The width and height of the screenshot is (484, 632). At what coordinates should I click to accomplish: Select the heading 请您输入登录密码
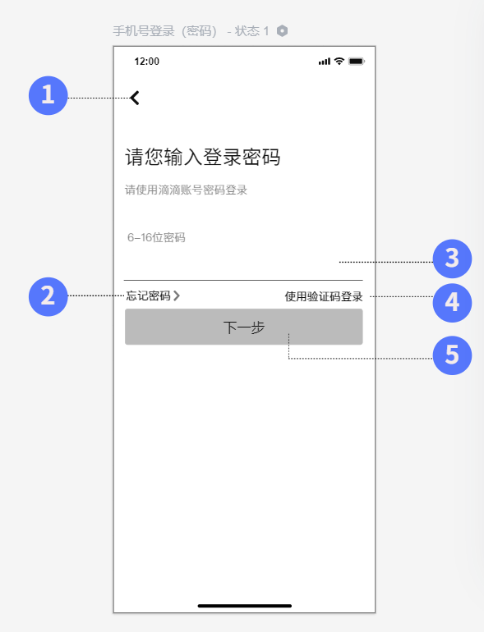(203, 157)
